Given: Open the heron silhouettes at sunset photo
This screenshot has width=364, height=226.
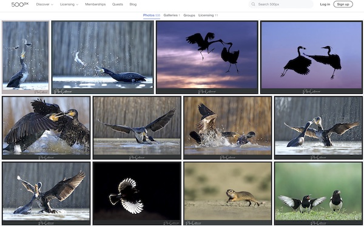Looking at the screenshot, I should 207,57.
